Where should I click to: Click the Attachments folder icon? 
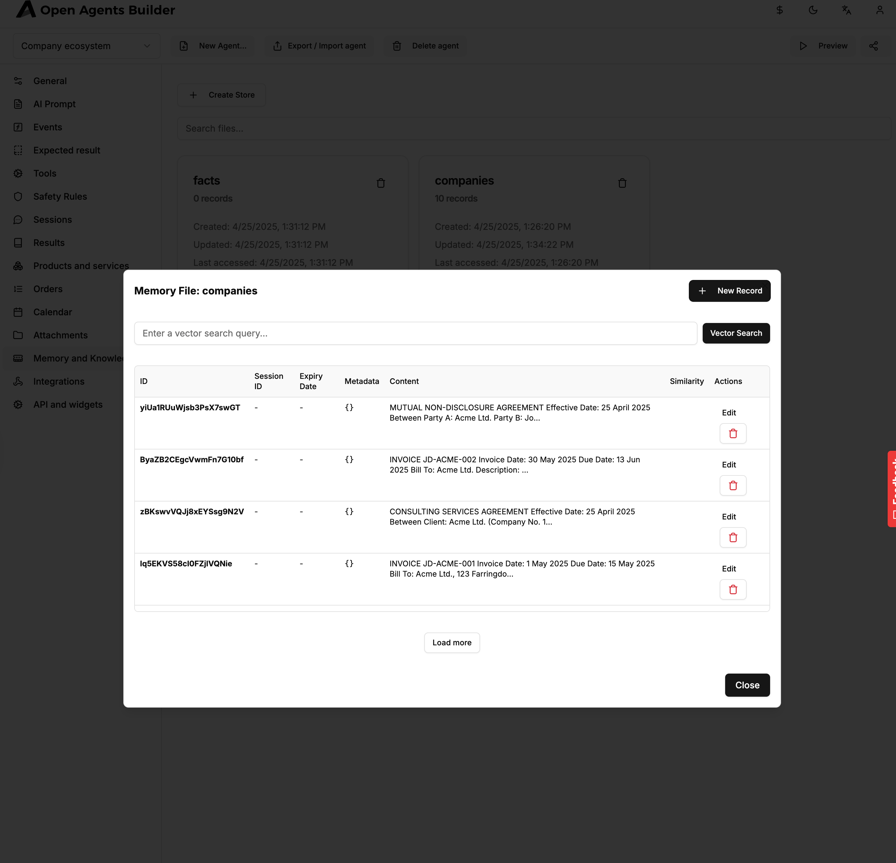click(18, 335)
